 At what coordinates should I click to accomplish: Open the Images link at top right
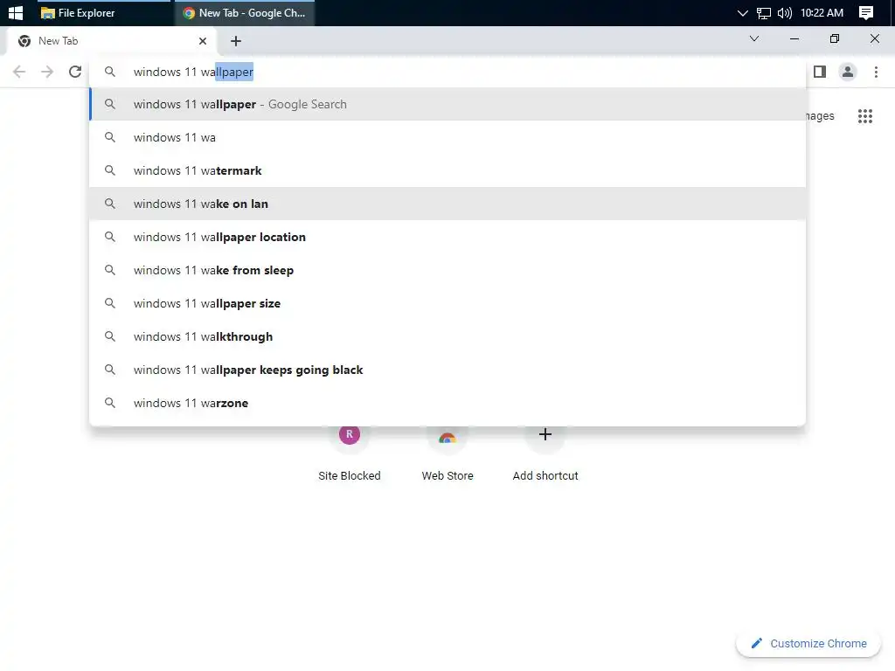820,116
